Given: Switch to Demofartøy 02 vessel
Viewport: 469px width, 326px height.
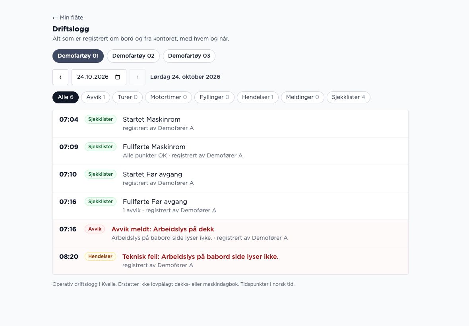Looking at the screenshot, I should pos(134,56).
